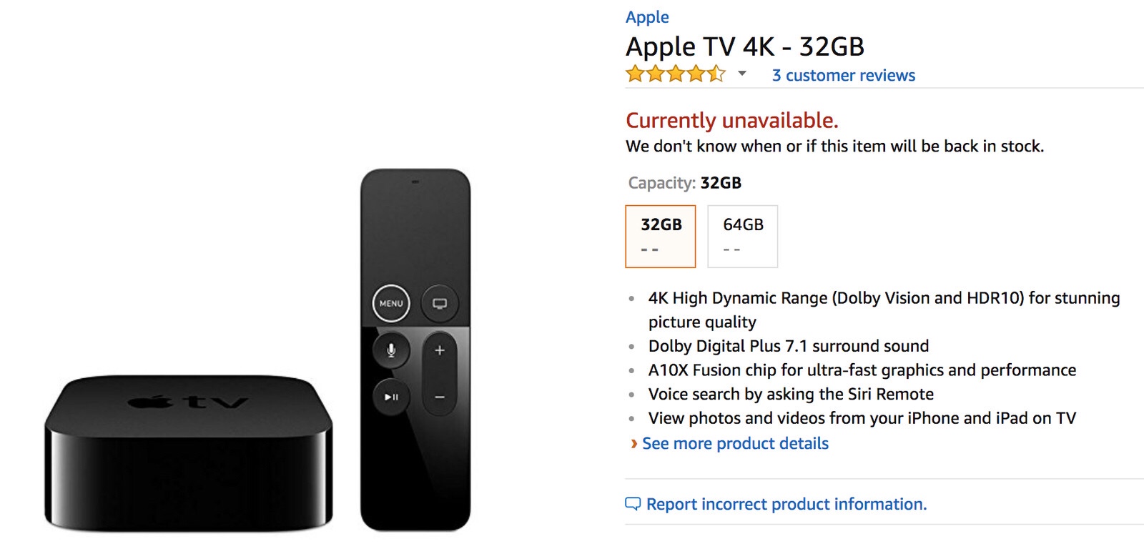Open the 3 customer reviews link
The image size is (1144, 549).
click(843, 76)
